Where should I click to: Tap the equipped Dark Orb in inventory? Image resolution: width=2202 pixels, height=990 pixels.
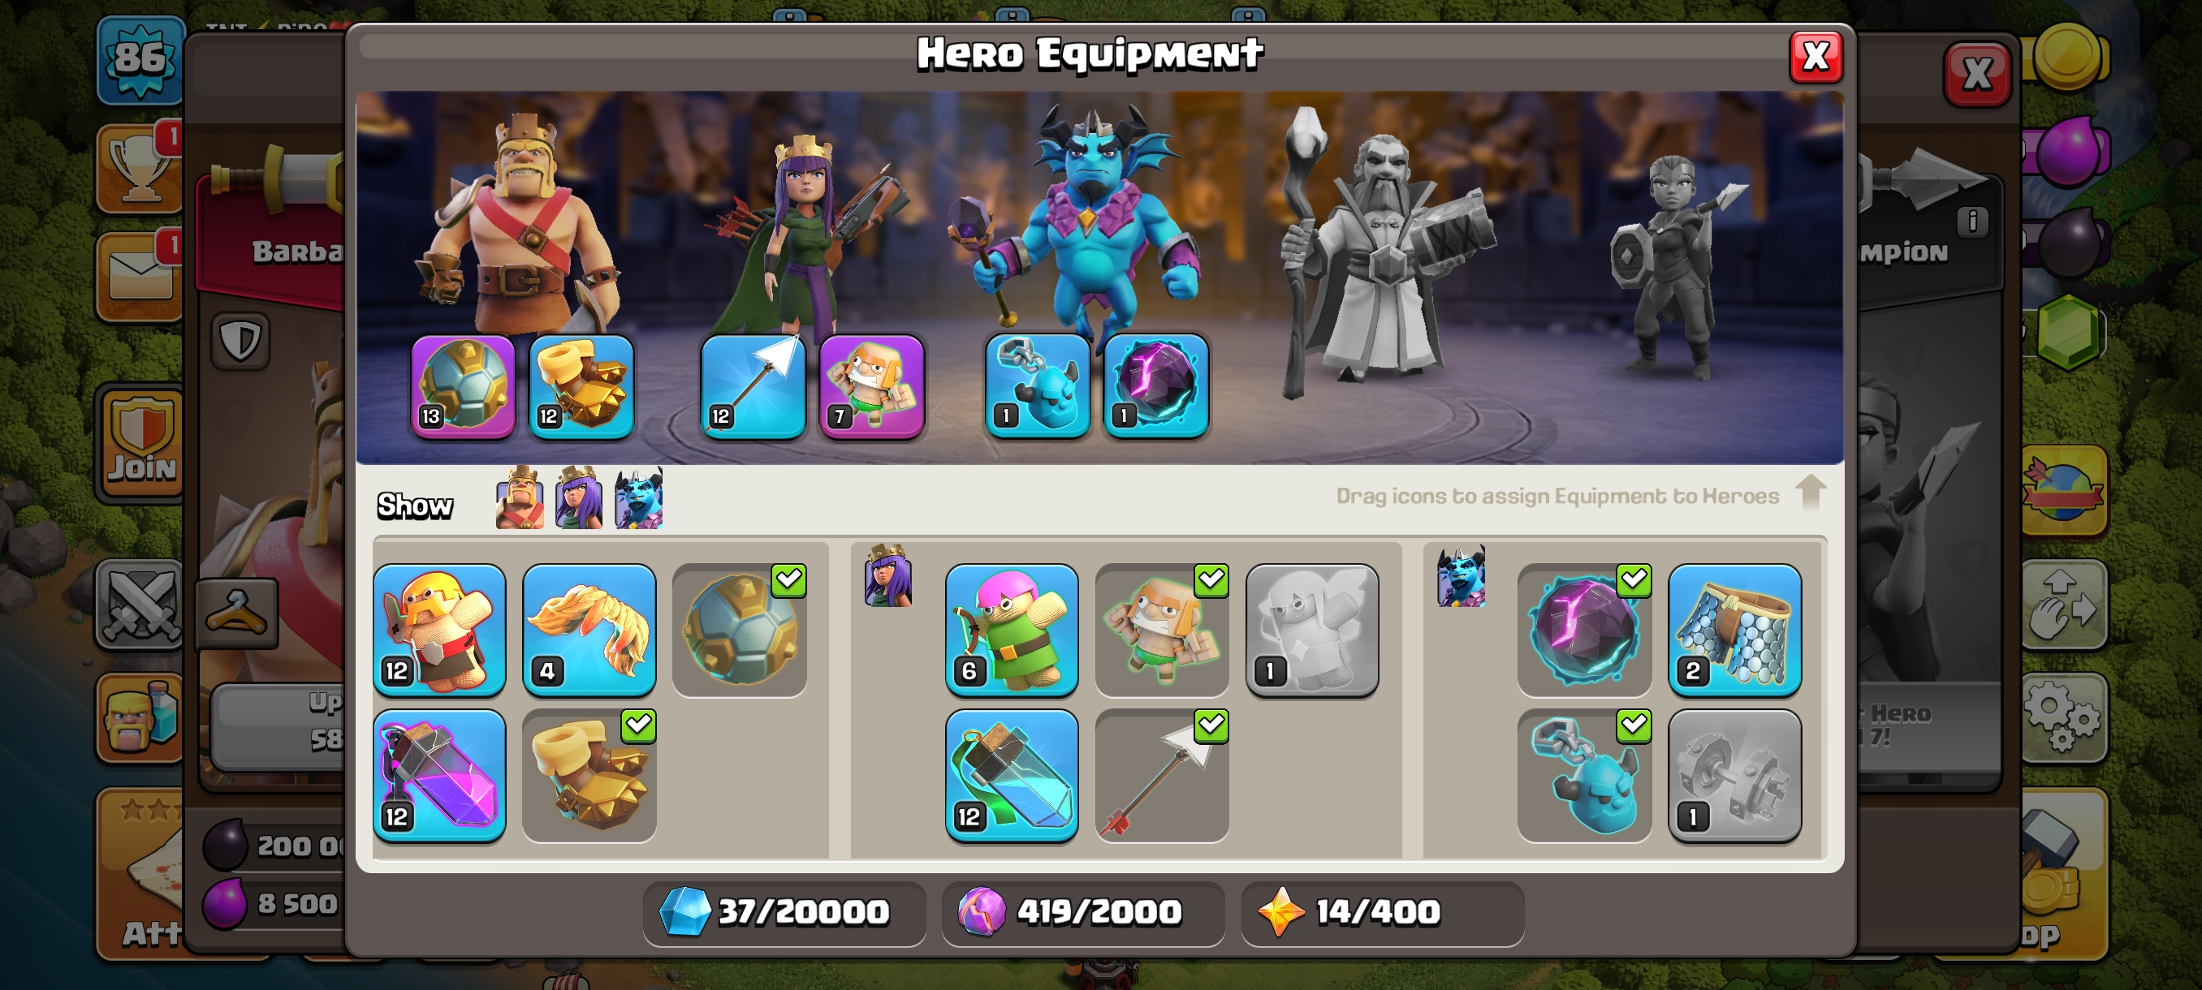[1584, 630]
